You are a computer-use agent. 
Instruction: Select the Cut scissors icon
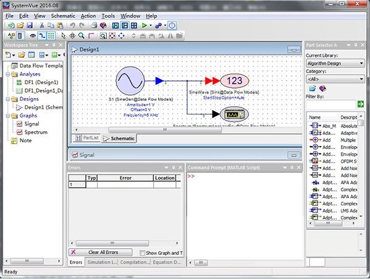tap(42, 25)
